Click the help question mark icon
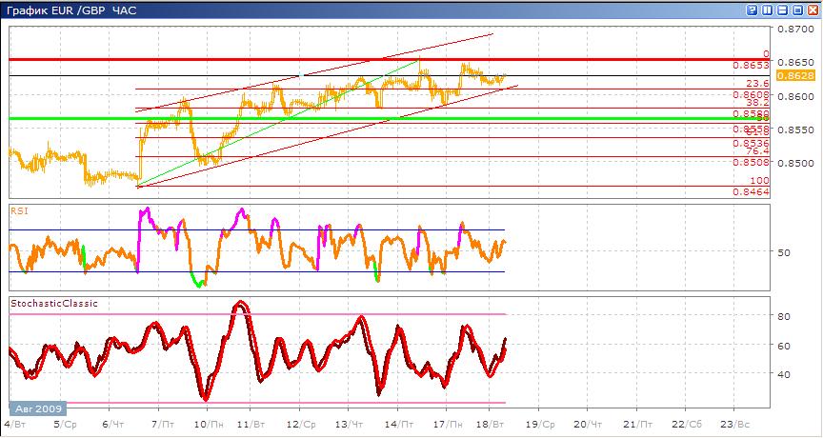 click(753, 10)
